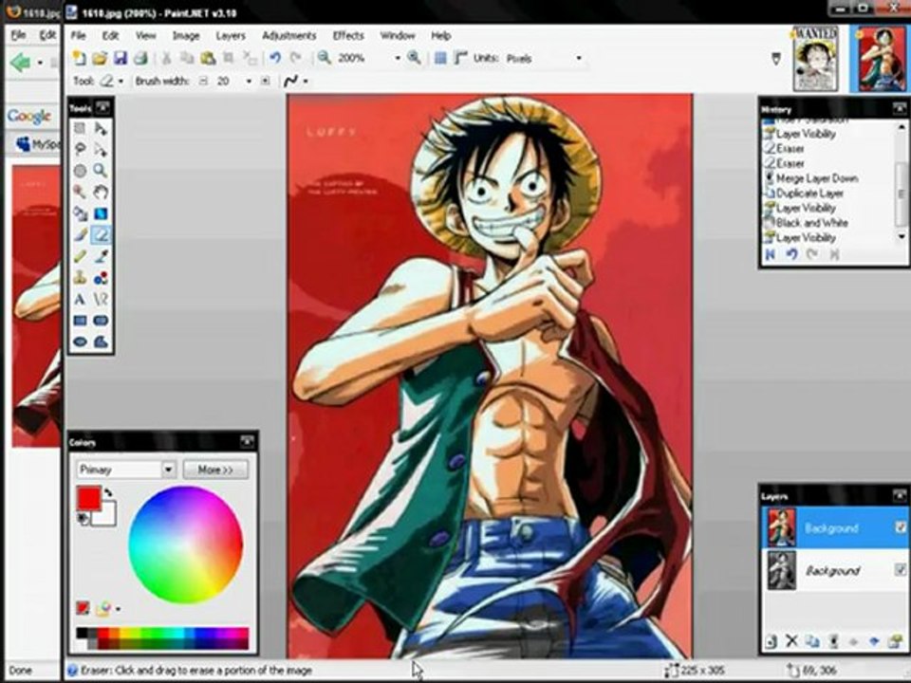Increase brush width with plus button
Image resolution: width=911 pixels, height=683 pixels.
click(x=265, y=82)
